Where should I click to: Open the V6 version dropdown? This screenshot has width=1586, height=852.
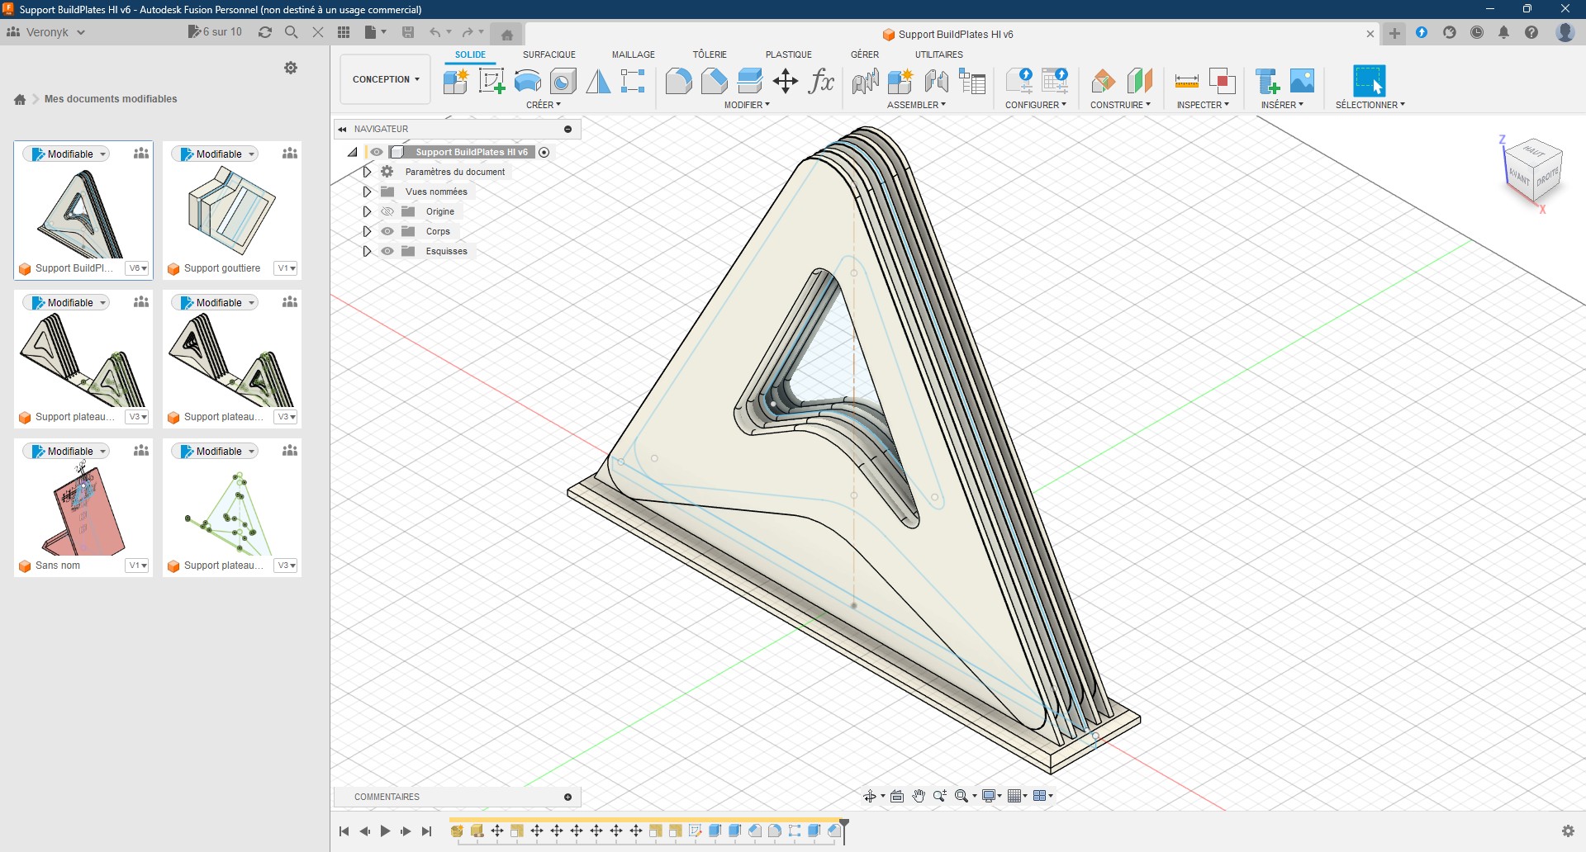(137, 268)
